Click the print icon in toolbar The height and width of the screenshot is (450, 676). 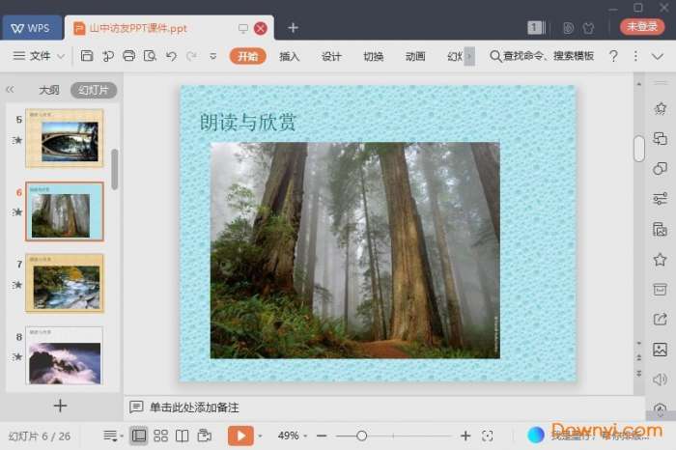pos(128,56)
